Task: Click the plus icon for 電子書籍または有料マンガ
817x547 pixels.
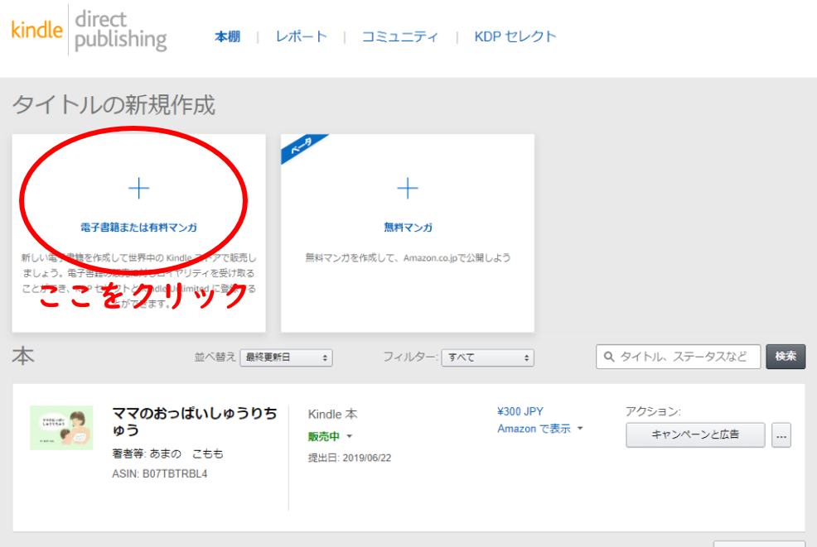Action: click(138, 189)
